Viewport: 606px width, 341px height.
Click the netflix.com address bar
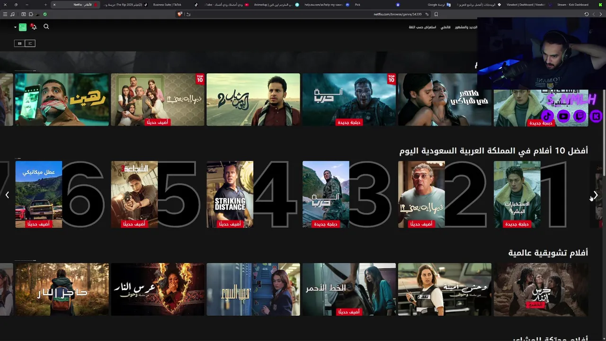(398, 14)
